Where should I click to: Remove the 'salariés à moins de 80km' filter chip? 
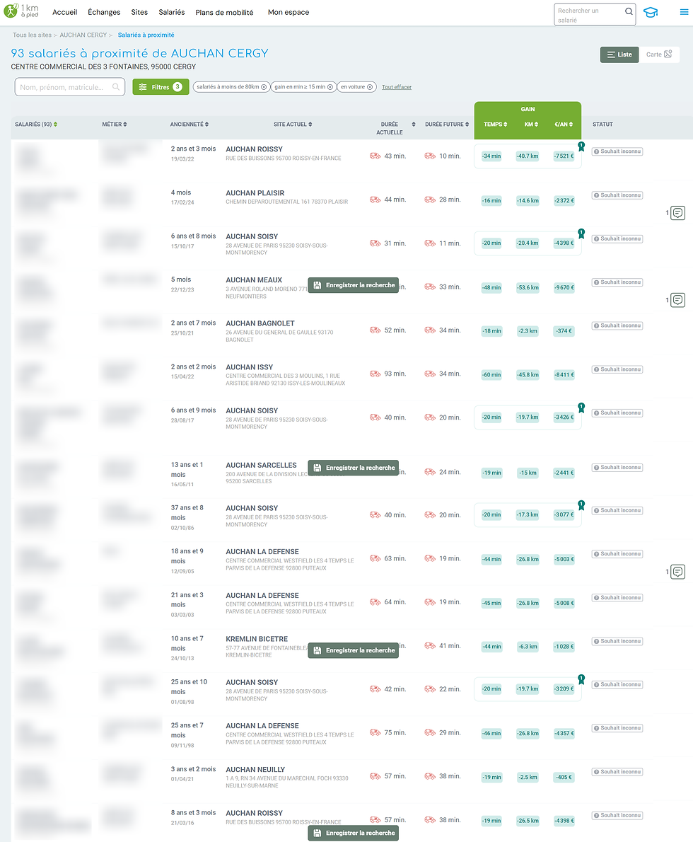click(264, 87)
